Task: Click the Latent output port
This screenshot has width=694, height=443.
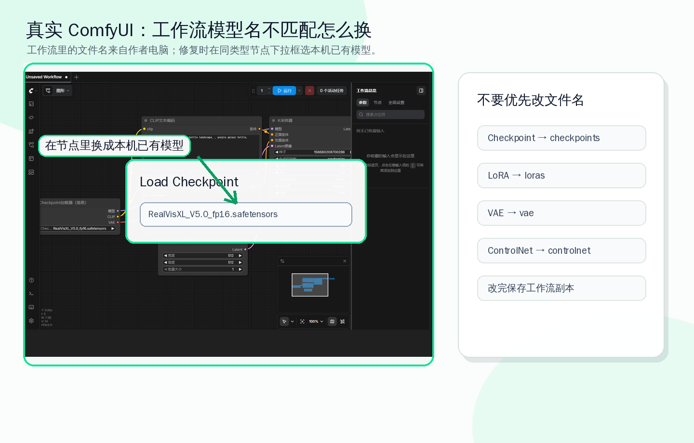Action: coord(245,249)
